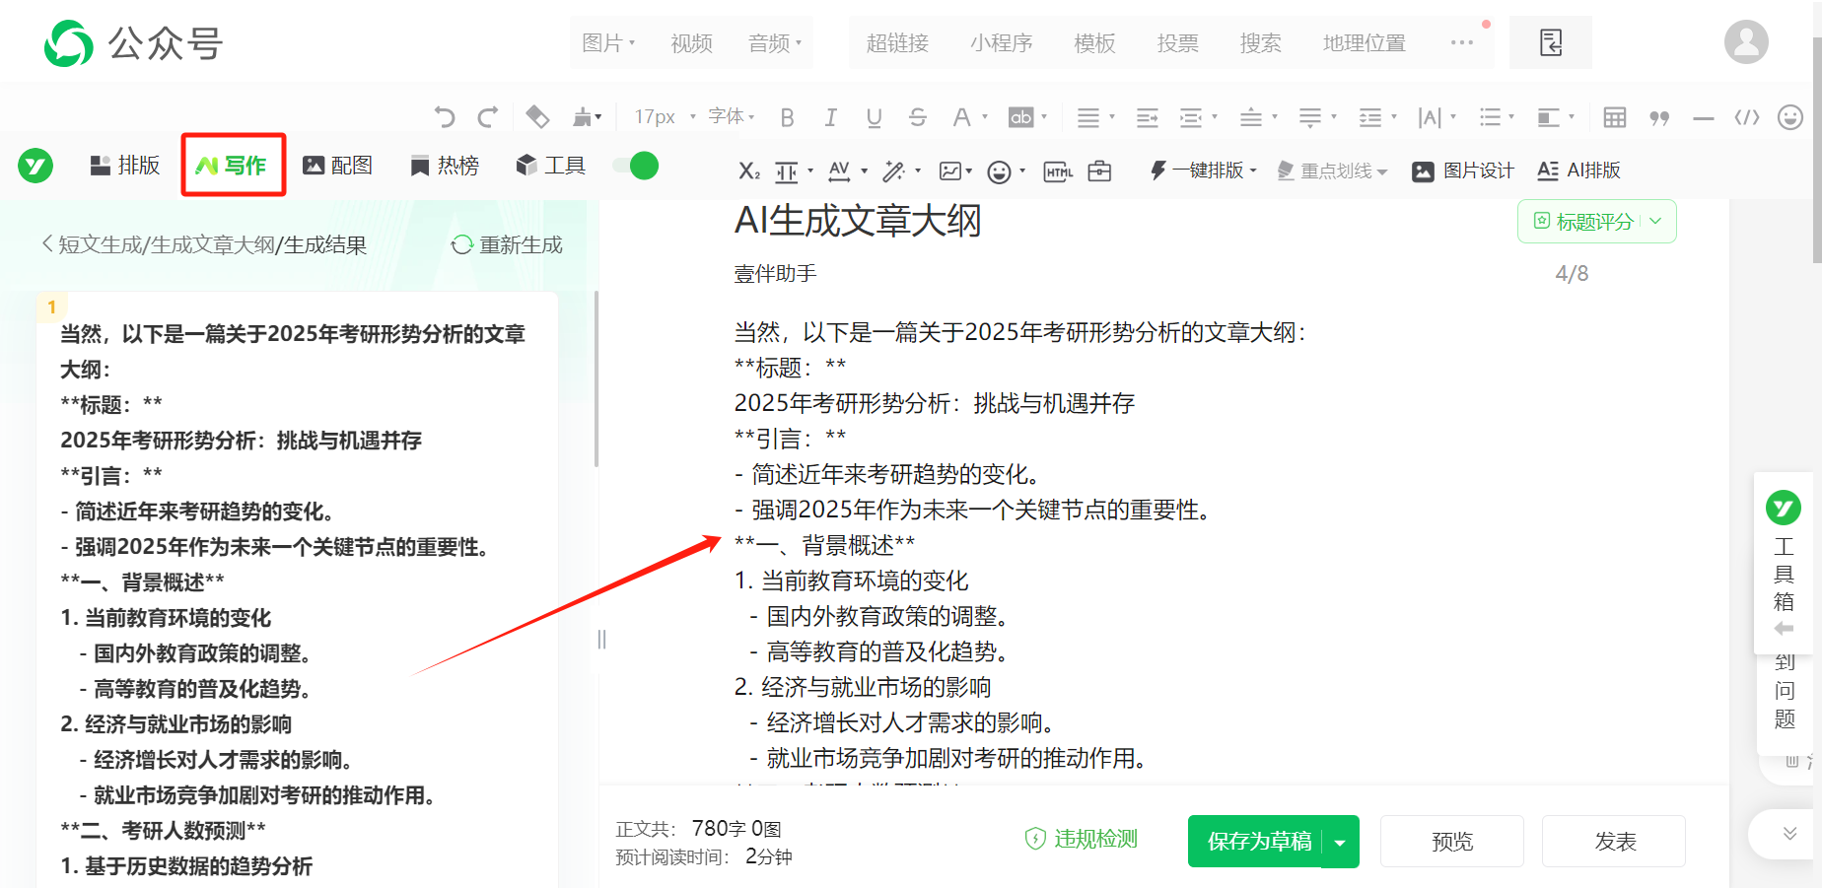Switch to the 热榜 tab

445,166
